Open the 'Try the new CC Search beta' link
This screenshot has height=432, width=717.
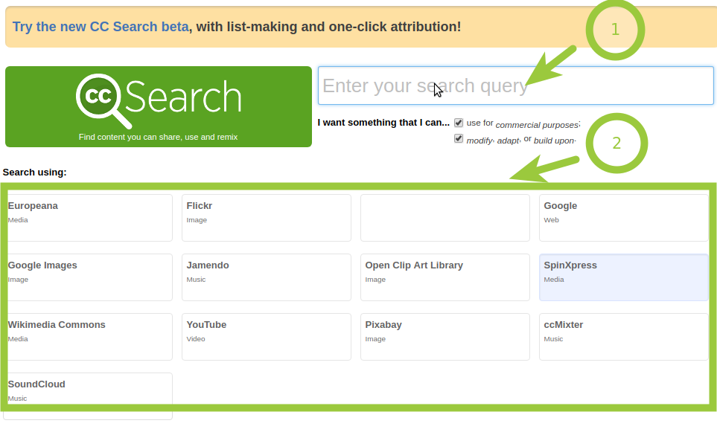point(101,27)
